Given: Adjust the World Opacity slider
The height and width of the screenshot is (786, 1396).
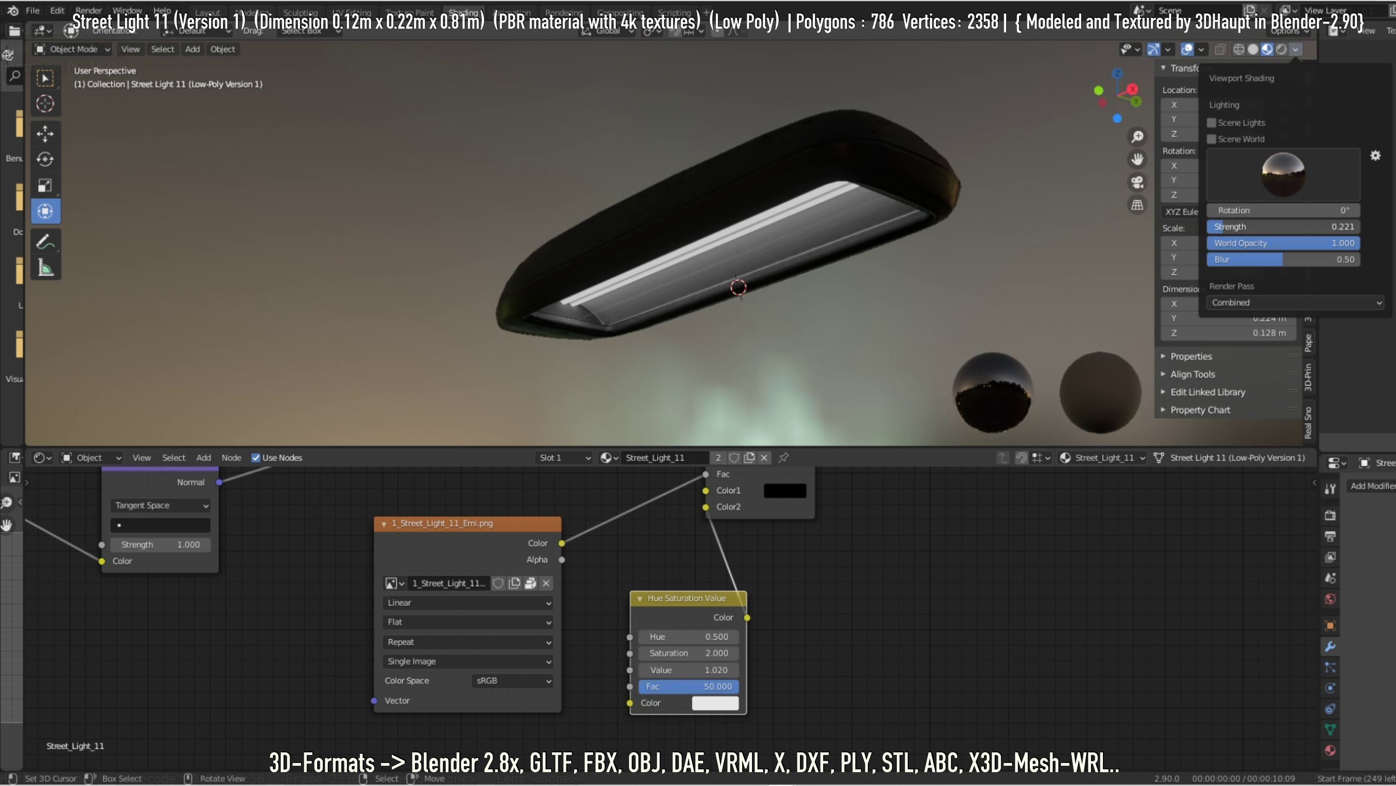Looking at the screenshot, I should click(1283, 243).
